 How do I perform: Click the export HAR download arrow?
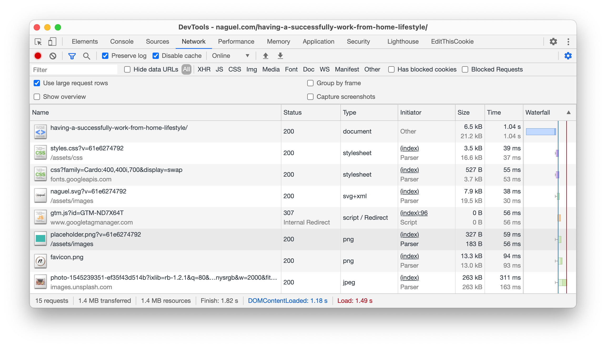point(280,56)
